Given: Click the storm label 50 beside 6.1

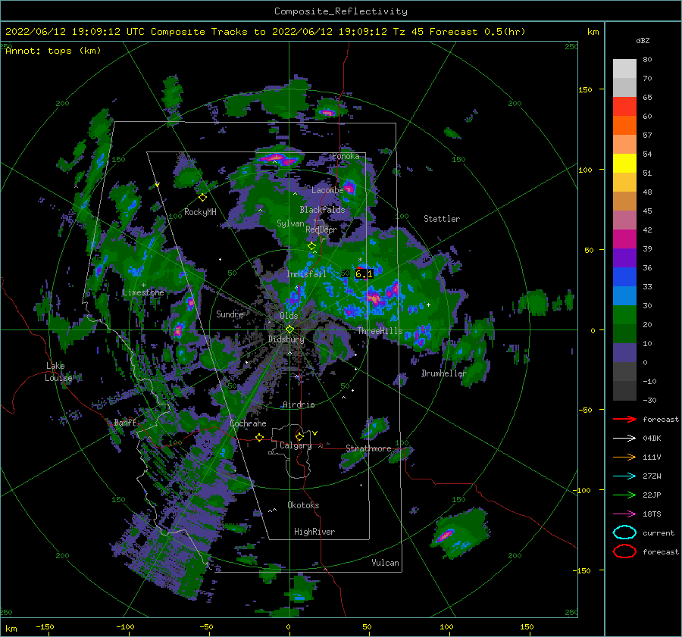Looking at the screenshot, I should pos(345,273).
